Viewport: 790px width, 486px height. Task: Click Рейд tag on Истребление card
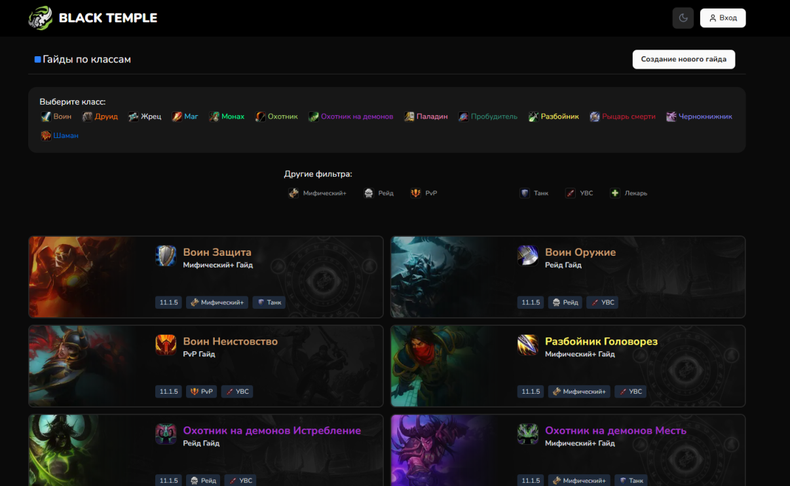[203, 480]
